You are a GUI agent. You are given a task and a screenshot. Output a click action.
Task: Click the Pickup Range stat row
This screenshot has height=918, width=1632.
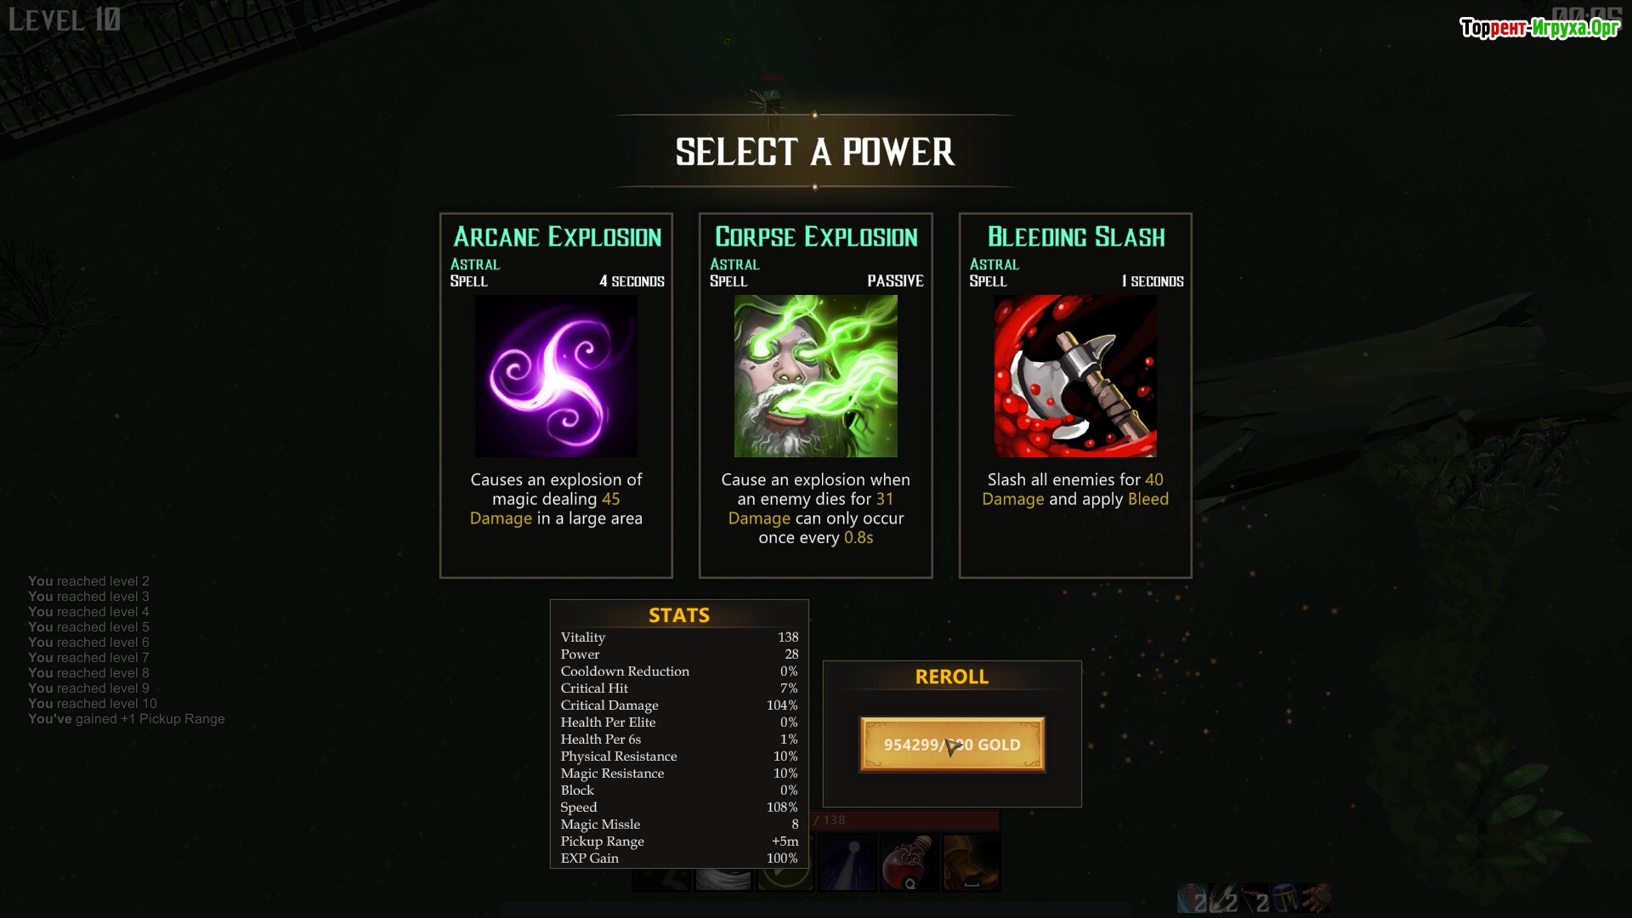point(679,841)
